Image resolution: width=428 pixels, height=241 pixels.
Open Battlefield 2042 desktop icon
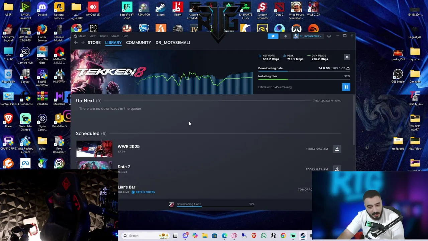pyautogui.click(x=127, y=11)
